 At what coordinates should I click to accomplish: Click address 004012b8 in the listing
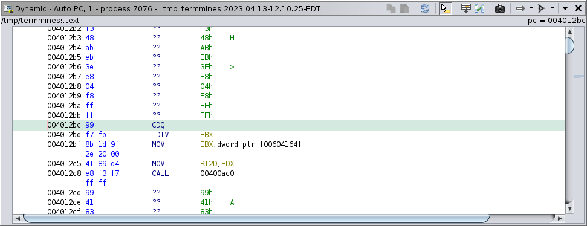tap(65, 86)
